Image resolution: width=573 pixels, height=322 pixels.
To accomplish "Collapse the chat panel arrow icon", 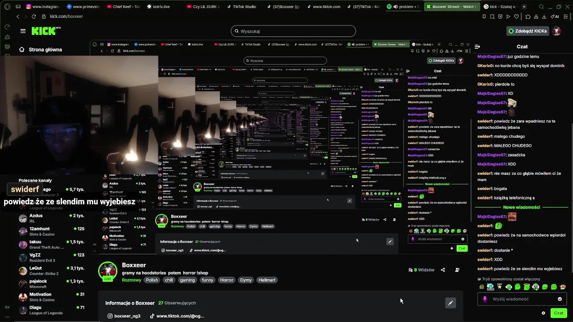I will 477,47.
